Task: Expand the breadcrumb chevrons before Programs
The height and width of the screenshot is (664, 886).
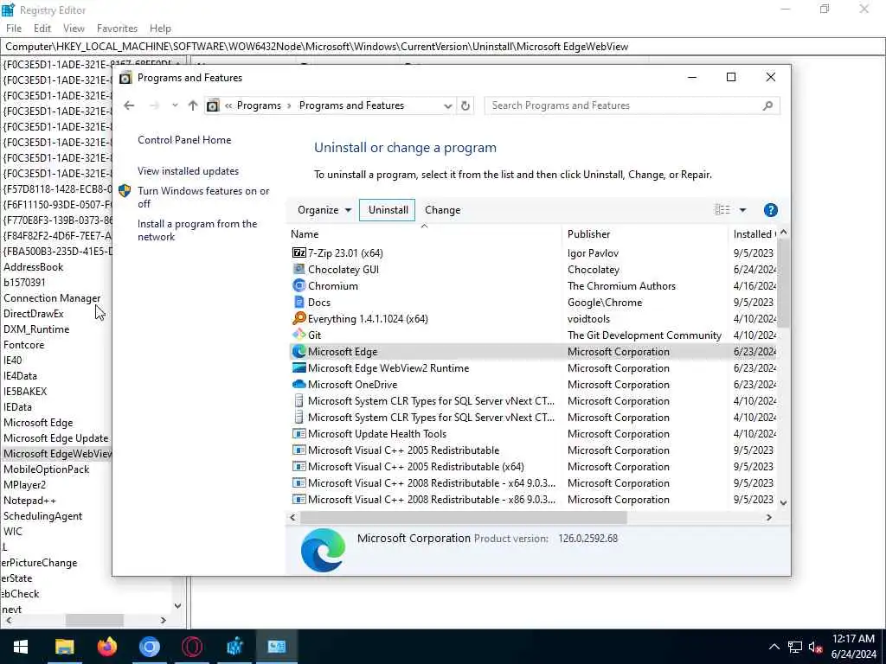Action: [x=228, y=105]
